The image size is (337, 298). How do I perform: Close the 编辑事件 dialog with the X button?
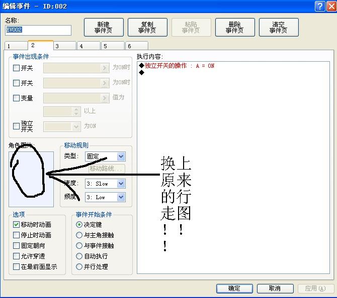click(331, 6)
